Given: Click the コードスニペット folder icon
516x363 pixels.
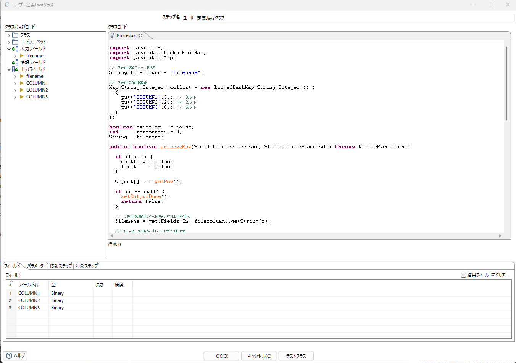Looking at the screenshot, I should (x=15, y=42).
